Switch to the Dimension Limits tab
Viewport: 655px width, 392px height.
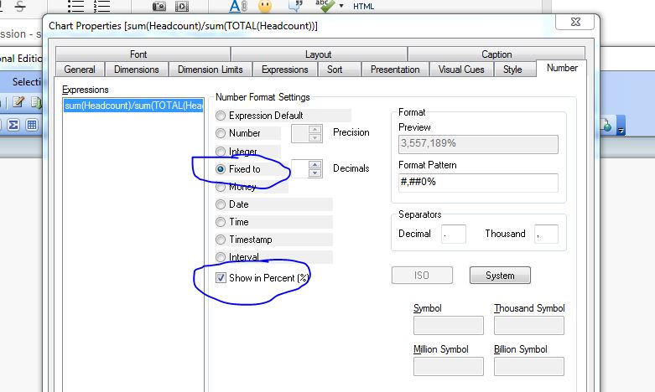(x=211, y=70)
